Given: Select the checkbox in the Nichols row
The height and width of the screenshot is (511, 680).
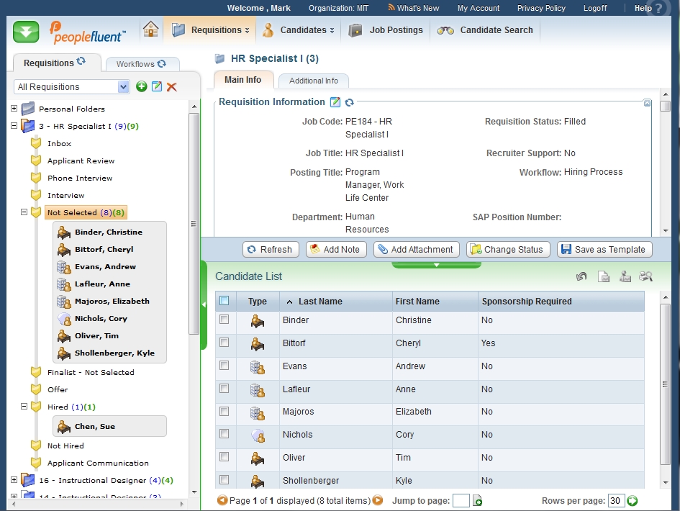Looking at the screenshot, I should pyautogui.click(x=224, y=434).
